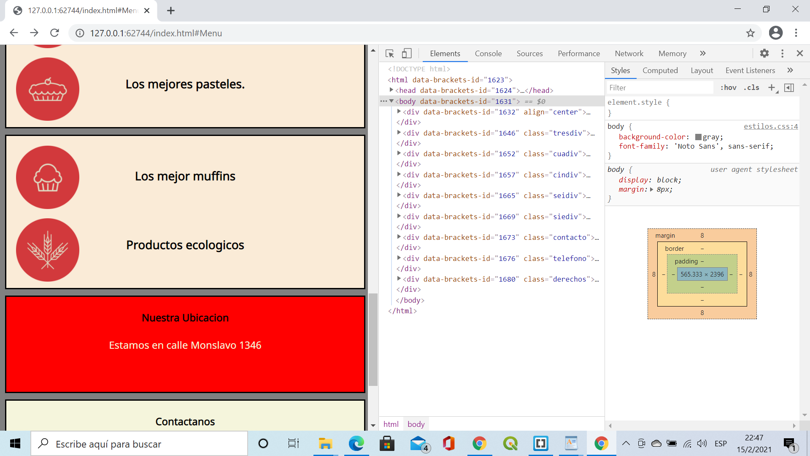Image resolution: width=810 pixels, height=456 pixels.
Task: Open the Chrome profile avatar menu
Action: click(775, 33)
